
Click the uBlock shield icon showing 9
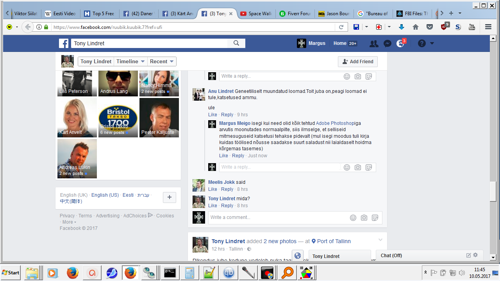pyautogui.click(x=445, y=26)
